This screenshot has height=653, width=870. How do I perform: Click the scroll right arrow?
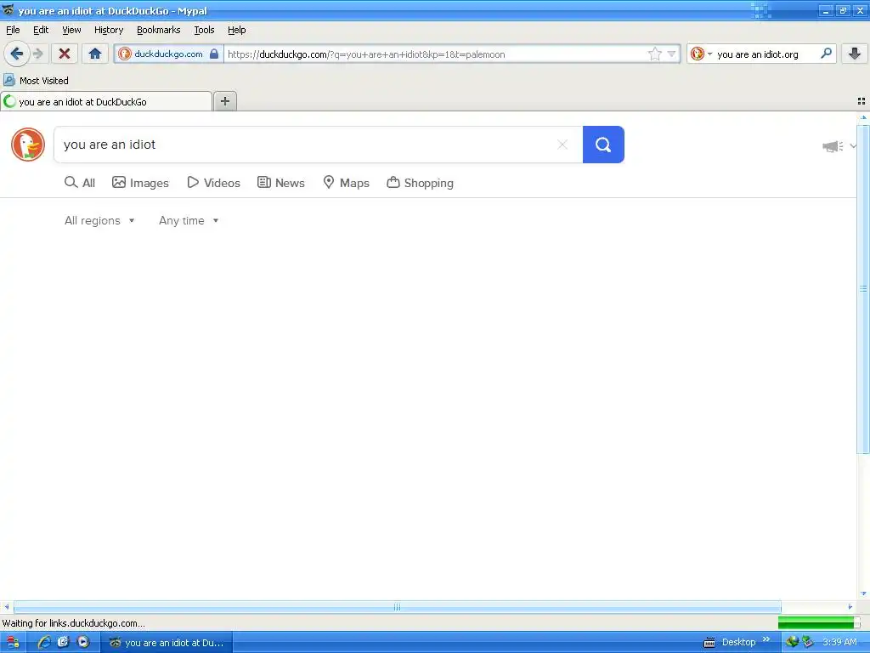point(850,607)
